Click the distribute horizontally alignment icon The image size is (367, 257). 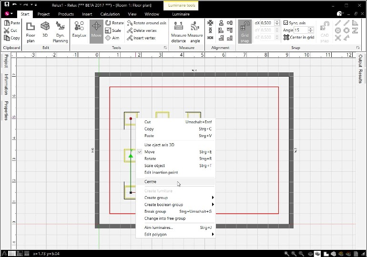tap(210, 38)
